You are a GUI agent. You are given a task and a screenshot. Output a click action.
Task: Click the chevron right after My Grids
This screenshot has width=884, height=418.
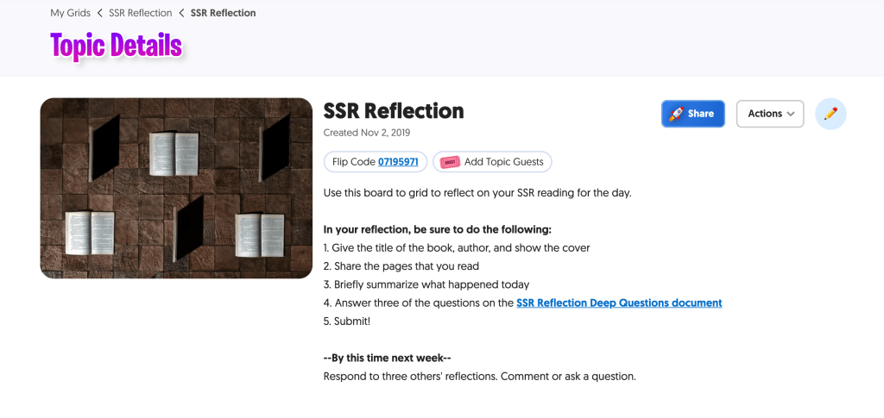(x=100, y=13)
